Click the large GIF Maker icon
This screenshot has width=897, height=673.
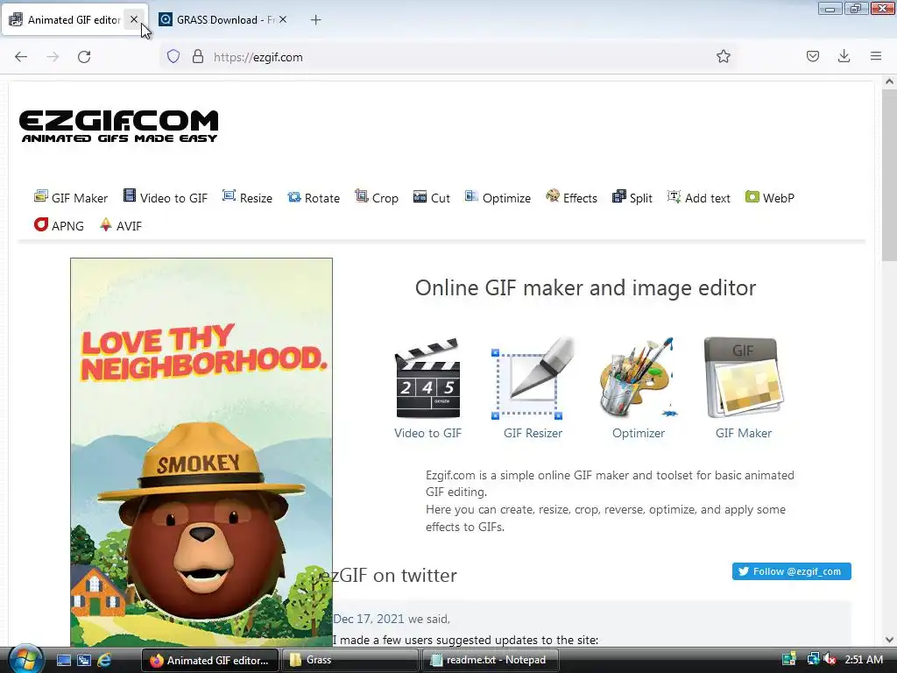pyautogui.click(x=743, y=379)
